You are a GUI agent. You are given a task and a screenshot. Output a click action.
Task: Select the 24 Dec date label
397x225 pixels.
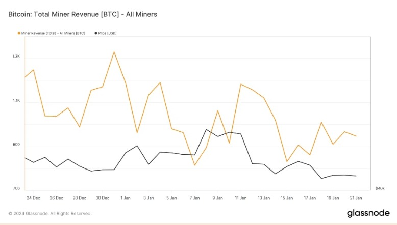33,198
